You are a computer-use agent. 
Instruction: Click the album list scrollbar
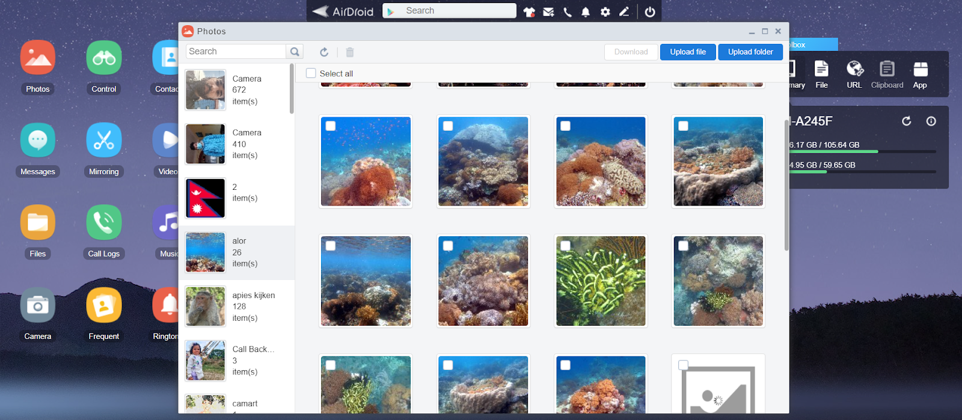[292, 89]
